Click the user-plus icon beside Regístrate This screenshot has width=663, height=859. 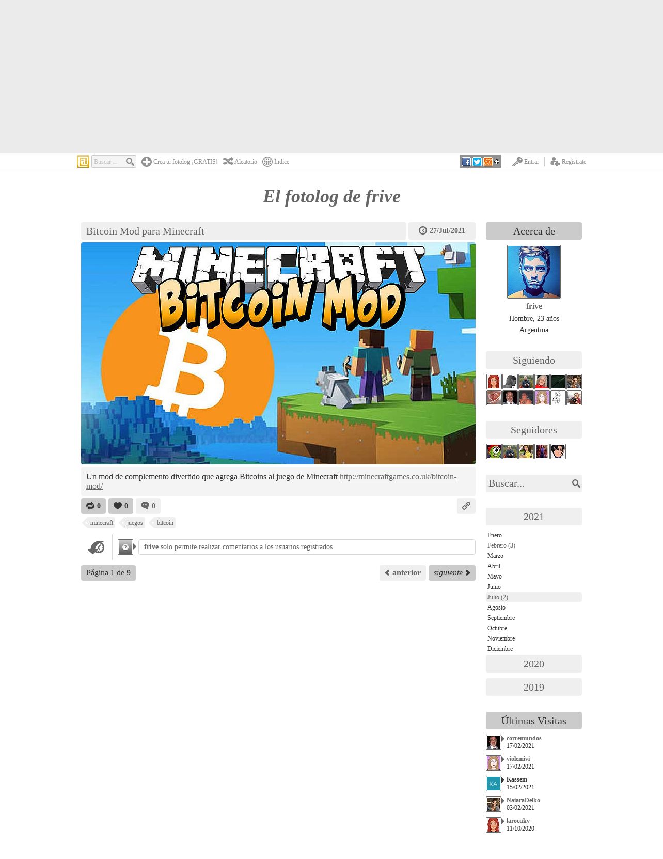(555, 162)
